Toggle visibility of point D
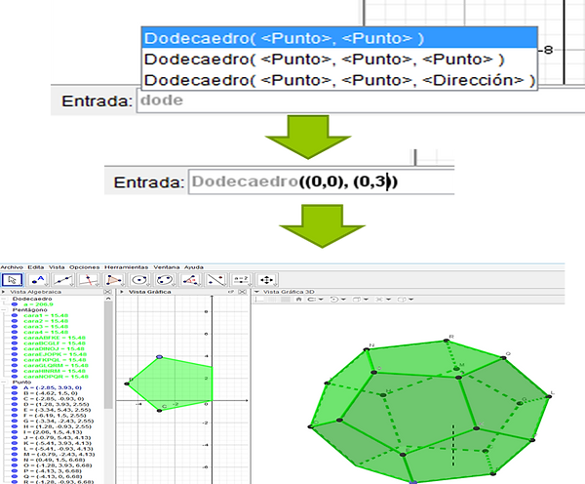 point(15,404)
